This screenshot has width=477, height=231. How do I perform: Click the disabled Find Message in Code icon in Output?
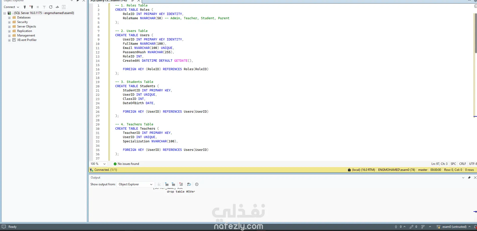click(159, 184)
